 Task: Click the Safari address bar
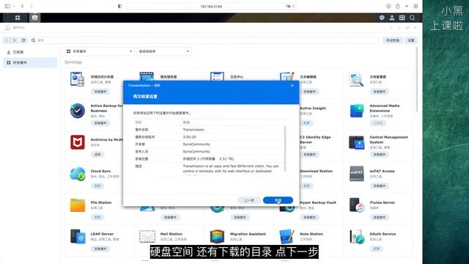211,6
